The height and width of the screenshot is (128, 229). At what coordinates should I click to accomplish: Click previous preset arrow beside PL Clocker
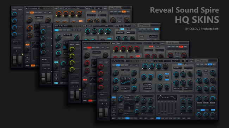pos(132,61)
